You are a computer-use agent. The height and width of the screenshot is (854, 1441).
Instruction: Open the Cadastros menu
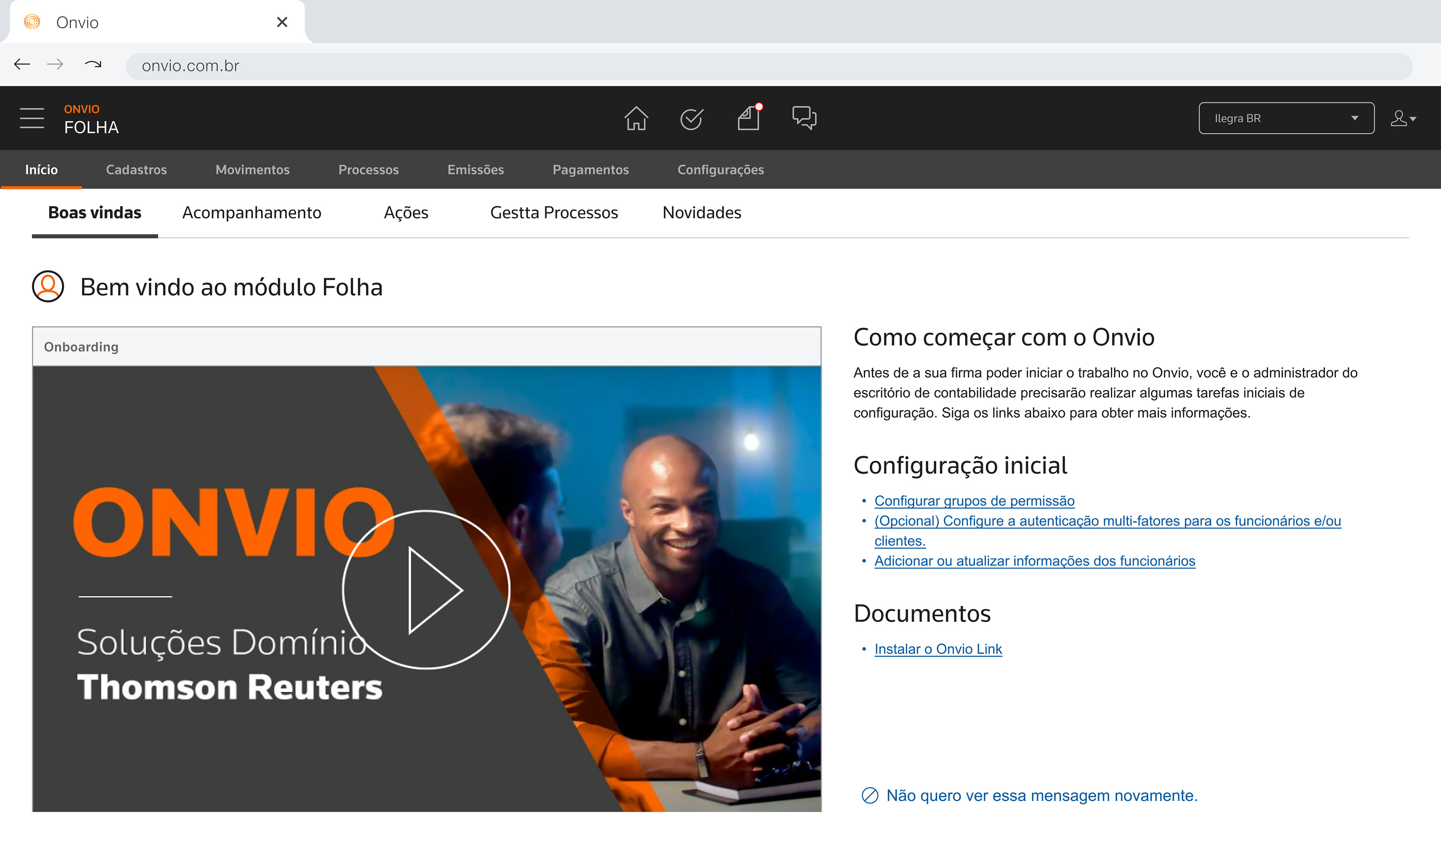pos(136,170)
